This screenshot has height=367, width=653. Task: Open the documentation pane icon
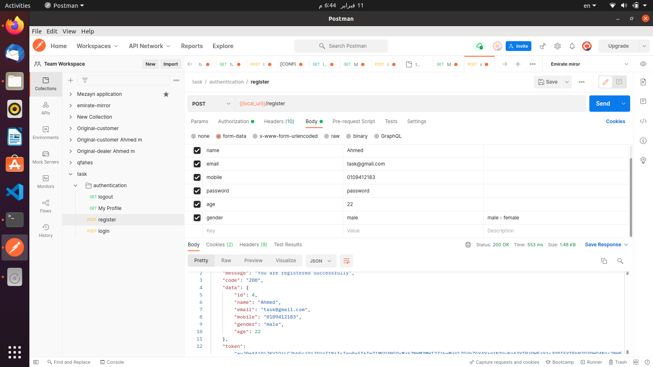click(643, 82)
